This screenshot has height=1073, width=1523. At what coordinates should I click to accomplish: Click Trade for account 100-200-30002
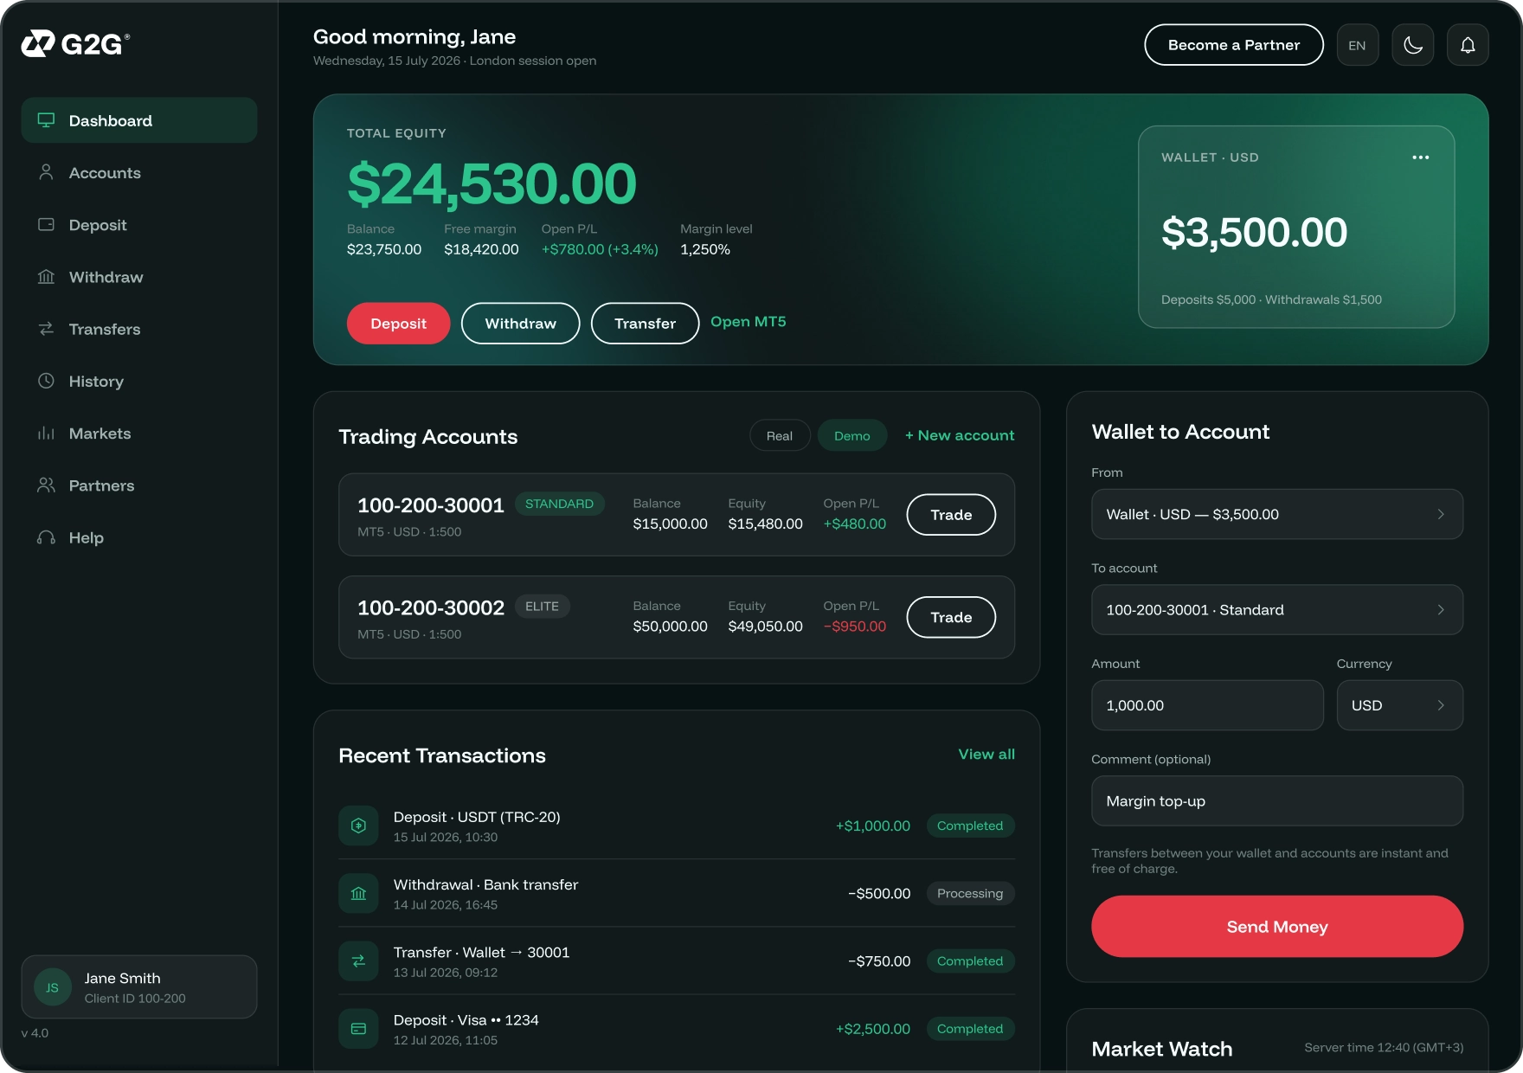[x=951, y=617]
